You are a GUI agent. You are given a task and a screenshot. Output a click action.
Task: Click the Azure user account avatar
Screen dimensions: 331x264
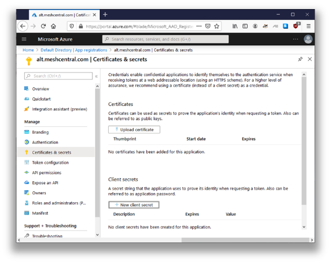[x=308, y=39]
